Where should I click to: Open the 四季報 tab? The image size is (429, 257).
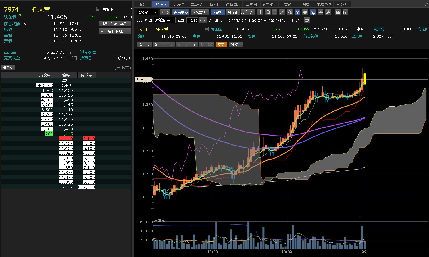pos(251,4)
